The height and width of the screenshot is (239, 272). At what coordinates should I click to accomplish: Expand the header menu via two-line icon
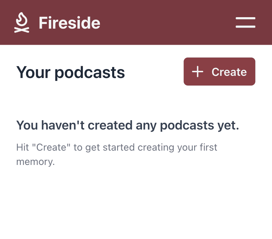click(x=246, y=23)
